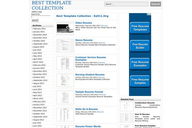Click the Combination Resume related thumbnail
This screenshot has height=128, width=192.
click(127, 107)
